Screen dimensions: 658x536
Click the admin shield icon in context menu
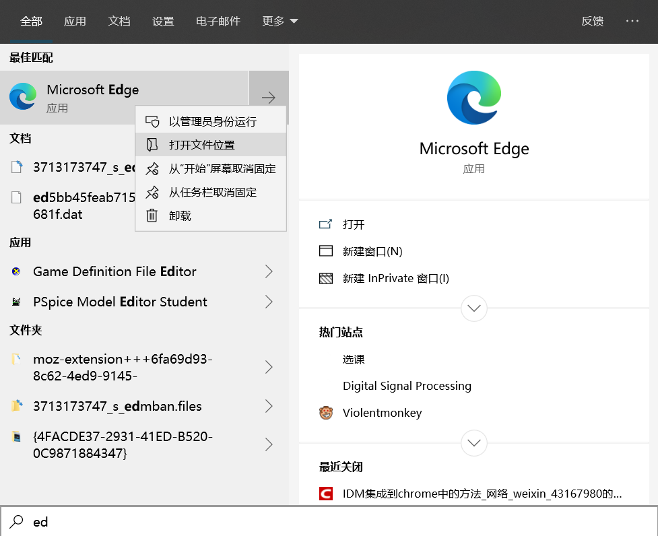[152, 122]
